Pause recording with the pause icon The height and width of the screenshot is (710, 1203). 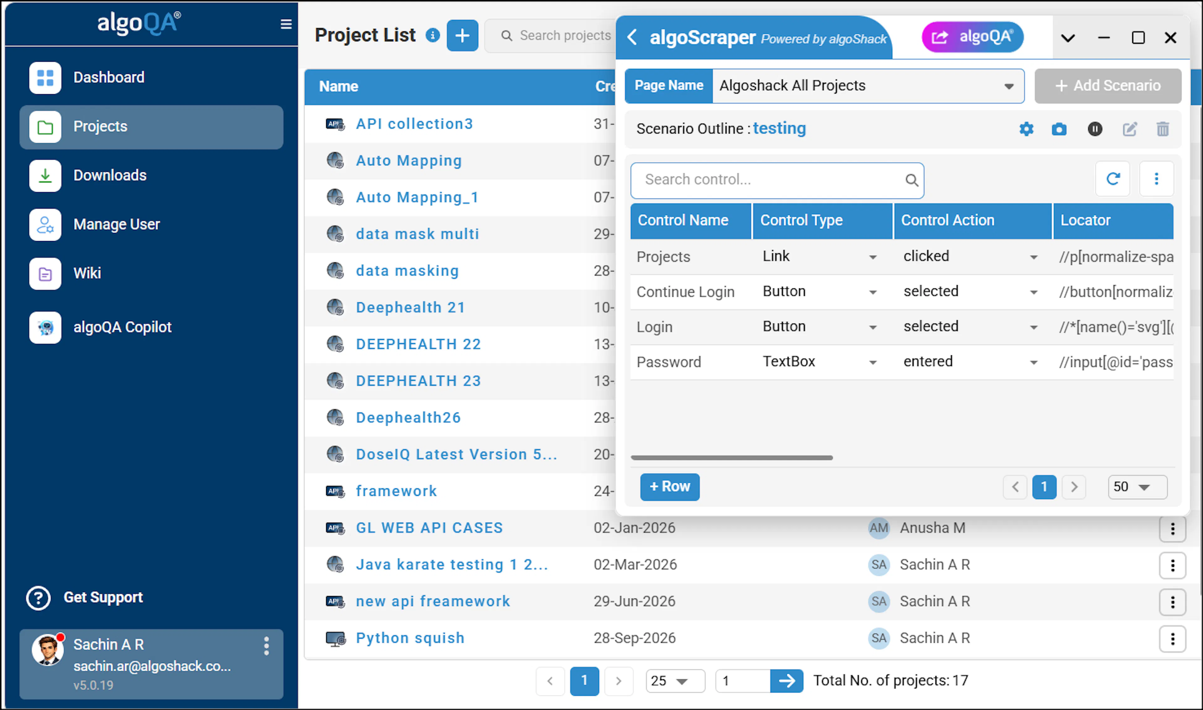click(x=1095, y=129)
